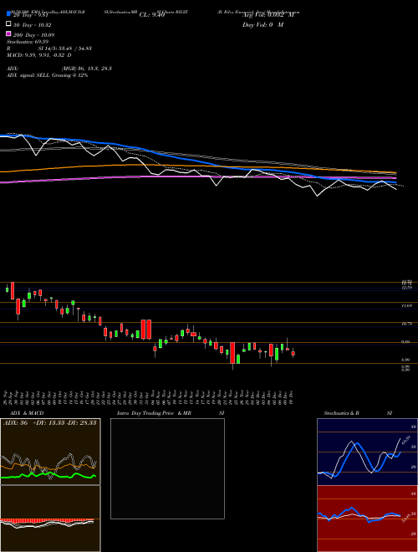Viewport: 418px width, 552px height.
Task: Click the 10.79 price axis label
Action: (407, 324)
